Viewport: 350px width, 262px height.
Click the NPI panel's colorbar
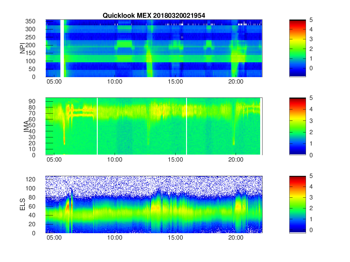[x=297, y=48]
